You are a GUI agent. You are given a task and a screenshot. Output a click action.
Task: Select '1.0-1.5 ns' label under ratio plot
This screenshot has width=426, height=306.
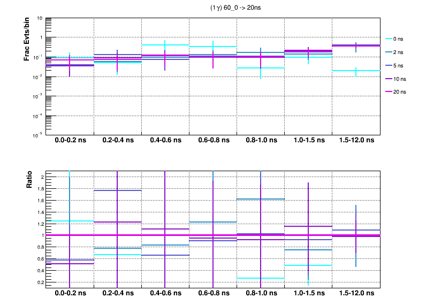pyautogui.click(x=309, y=294)
